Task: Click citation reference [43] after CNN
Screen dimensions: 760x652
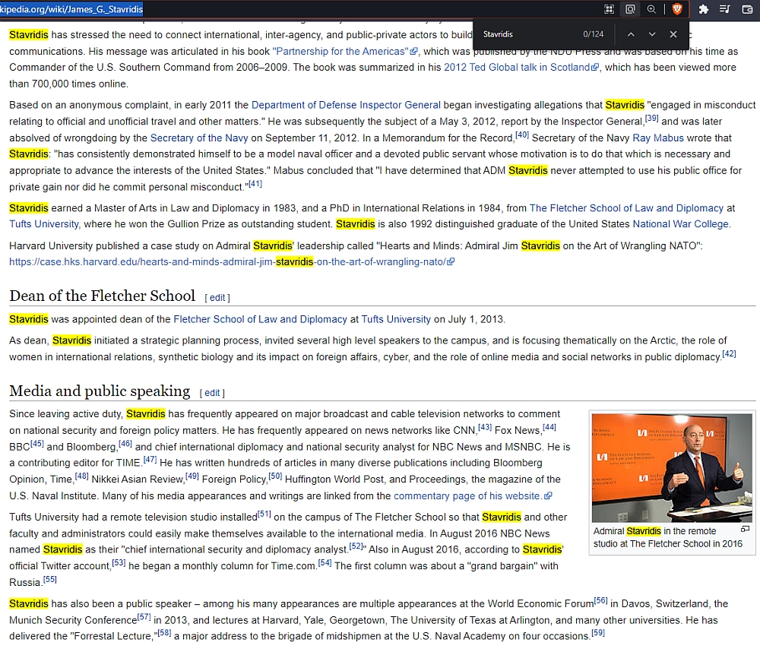Action: [485, 428]
